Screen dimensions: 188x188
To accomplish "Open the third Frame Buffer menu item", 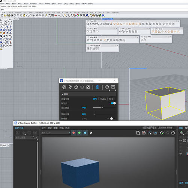I will click(56, 128).
